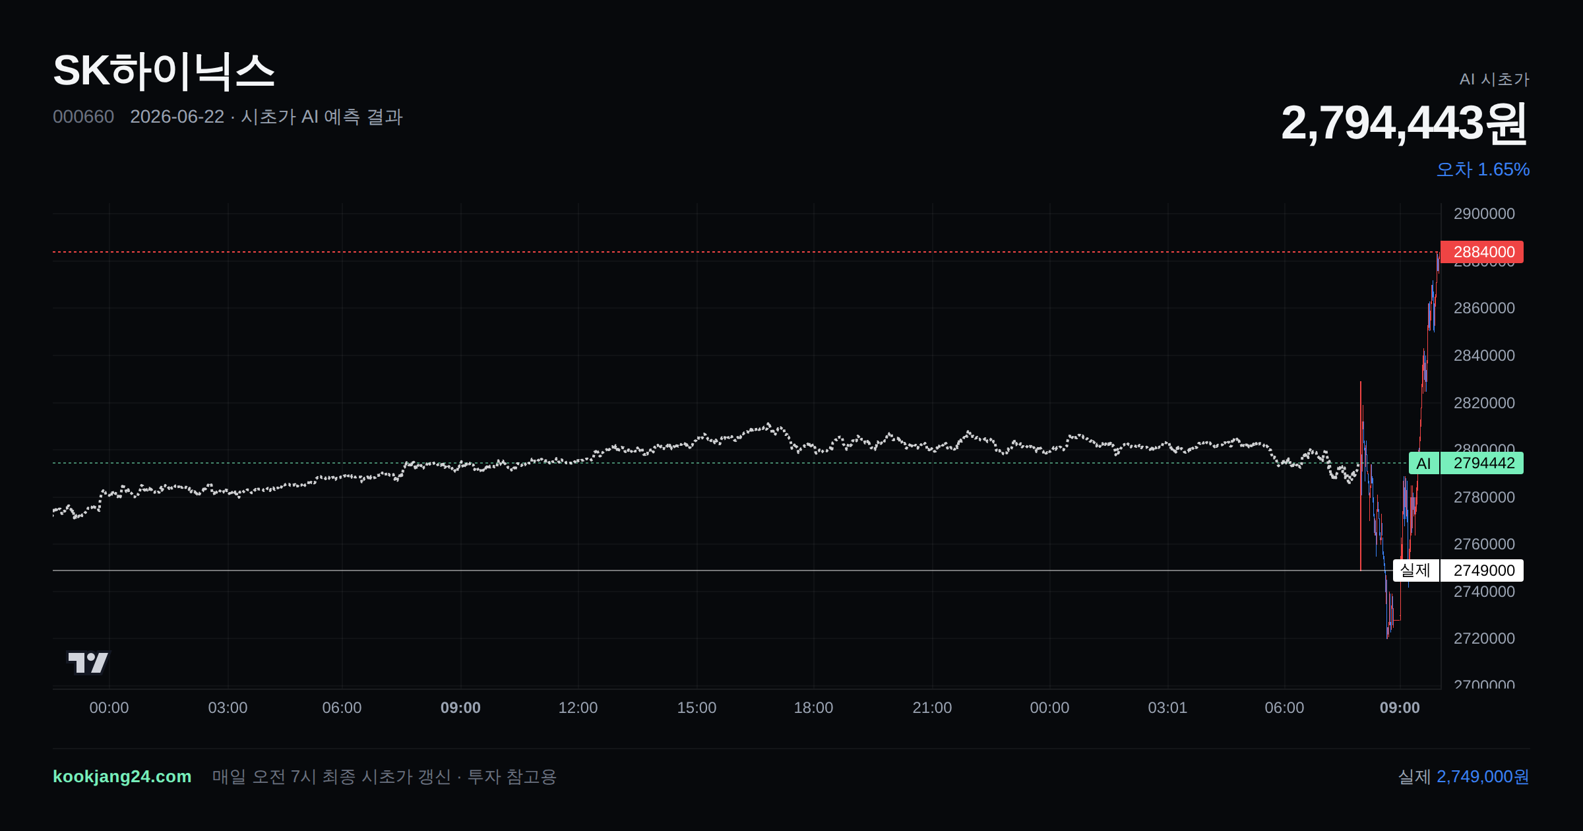
Task: Click the 2760000 price axis label
Action: click(x=1484, y=544)
